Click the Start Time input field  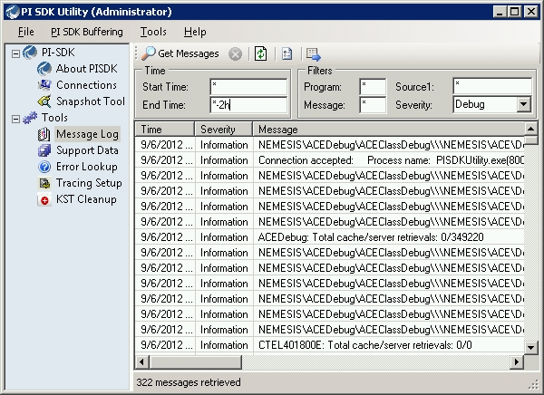[248, 86]
